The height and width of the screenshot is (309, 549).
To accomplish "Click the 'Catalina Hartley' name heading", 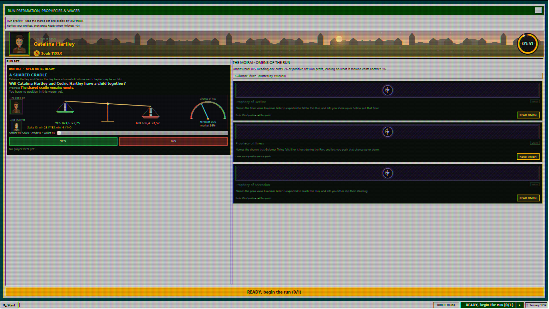I will tap(54, 44).
